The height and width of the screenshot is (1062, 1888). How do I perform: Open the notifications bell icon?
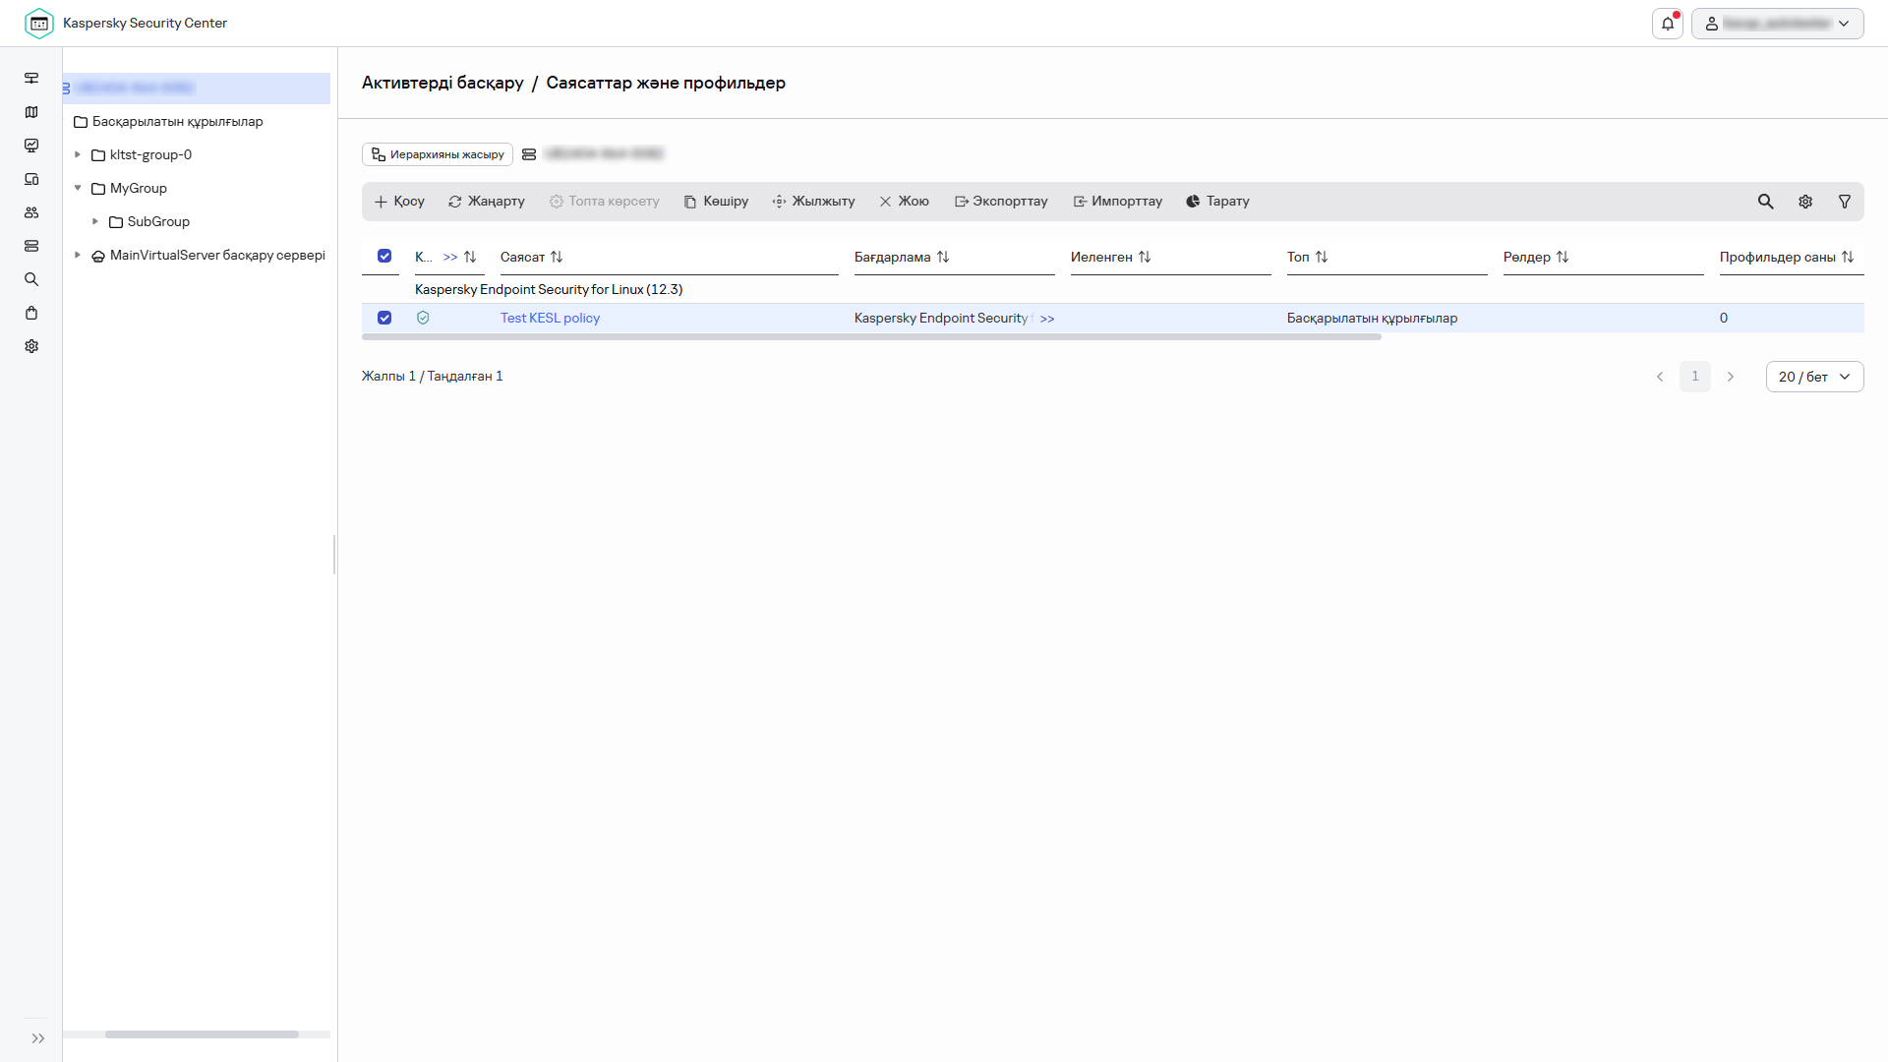(1667, 24)
